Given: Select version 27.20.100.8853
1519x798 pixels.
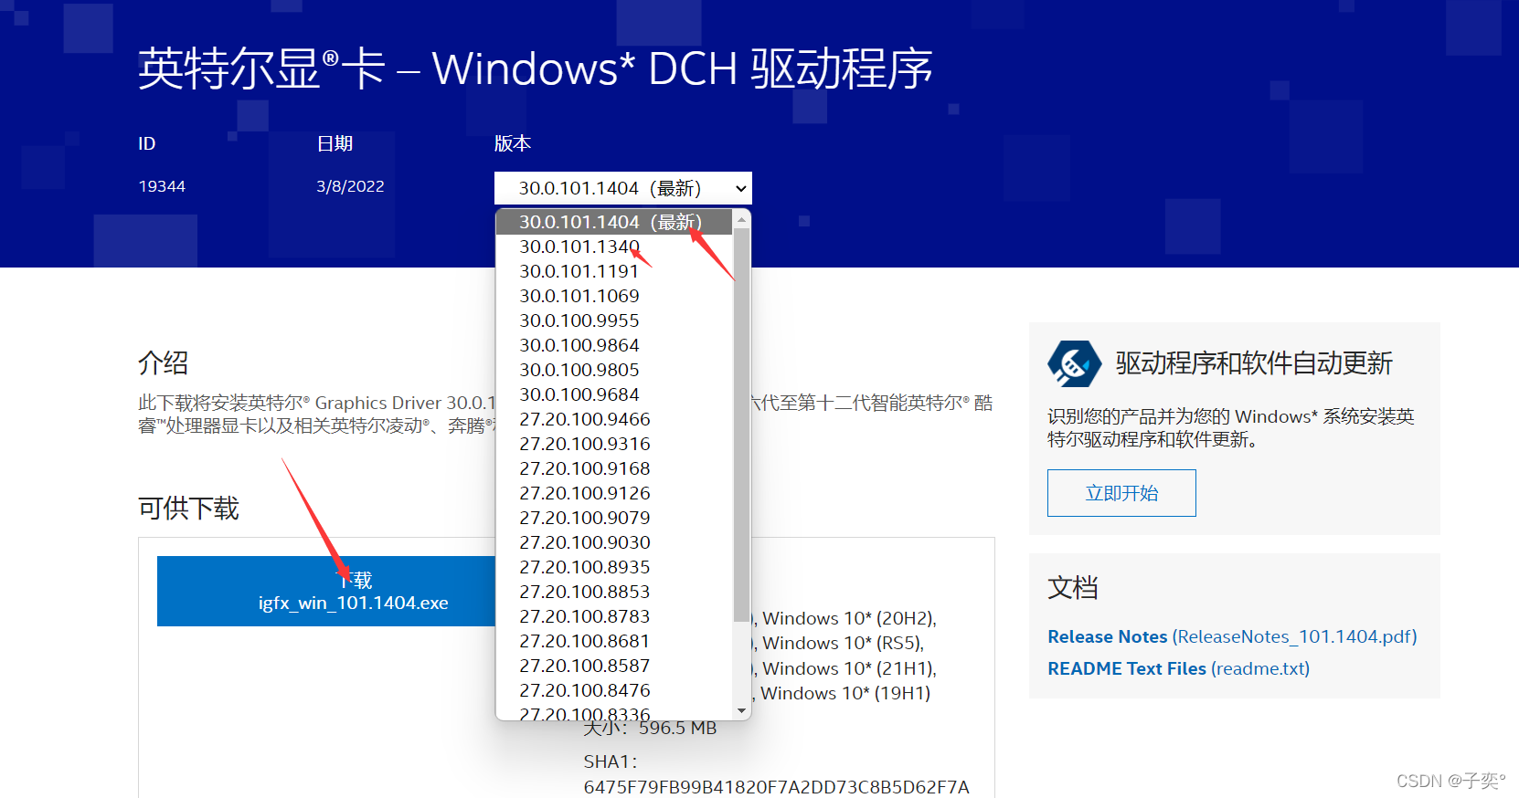Looking at the screenshot, I should click(614, 592).
